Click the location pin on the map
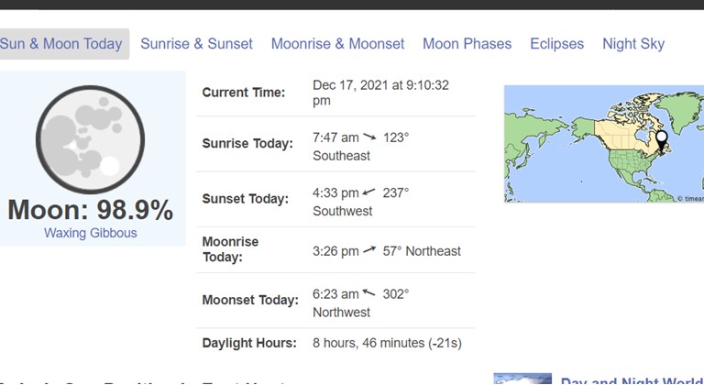Image resolution: width=704 pixels, height=385 pixels. [661, 141]
